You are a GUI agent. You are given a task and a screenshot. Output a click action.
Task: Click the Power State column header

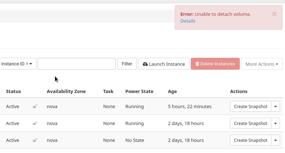(139, 91)
